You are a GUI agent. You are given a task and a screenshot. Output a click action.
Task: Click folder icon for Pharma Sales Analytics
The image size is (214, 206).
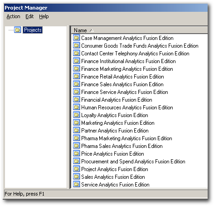coord(76,146)
